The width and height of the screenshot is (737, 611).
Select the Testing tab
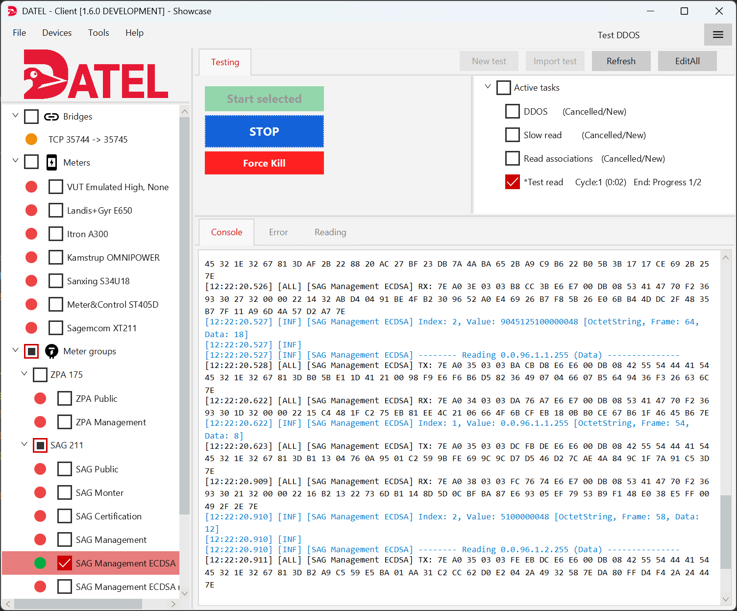coord(225,62)
